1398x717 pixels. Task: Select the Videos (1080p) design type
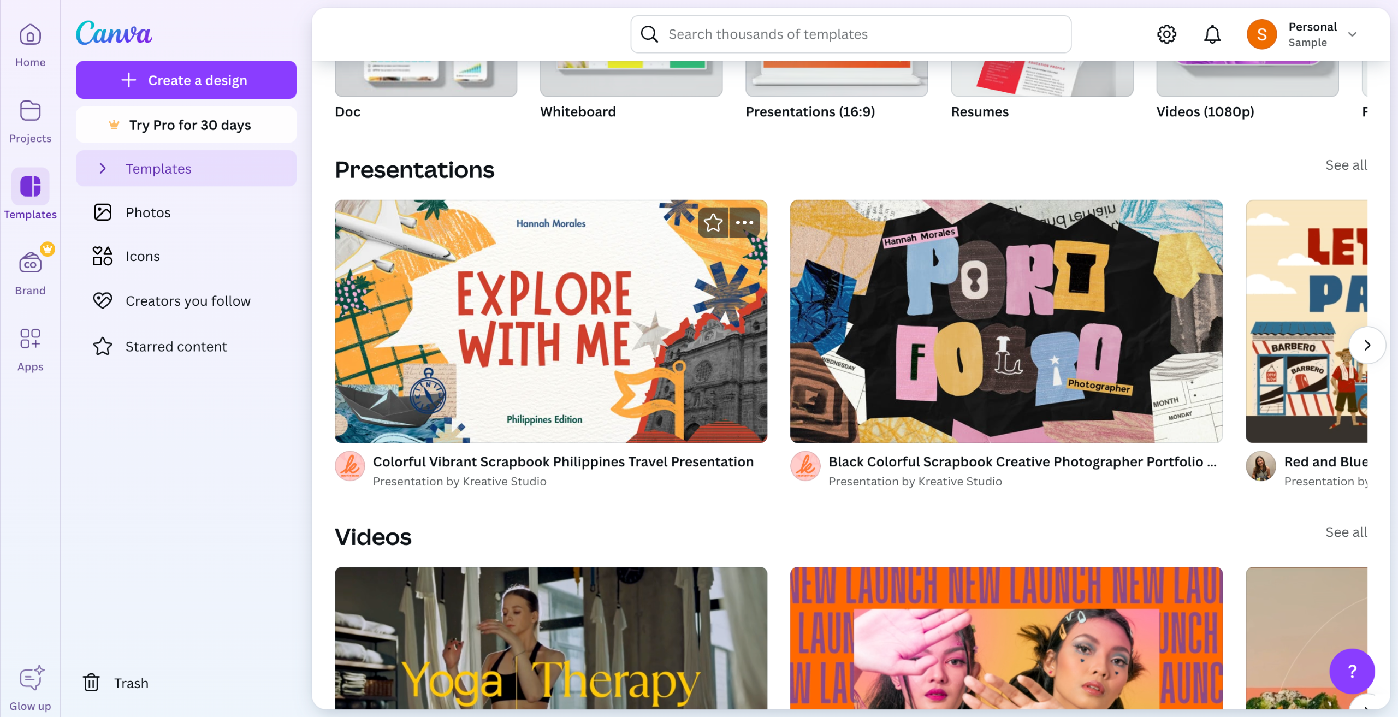(1247, 90)
